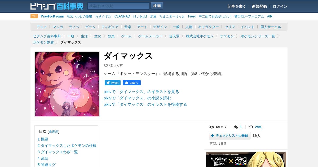Select the イベント category menu
Screen dimensions: 318x167
(248, 27)
